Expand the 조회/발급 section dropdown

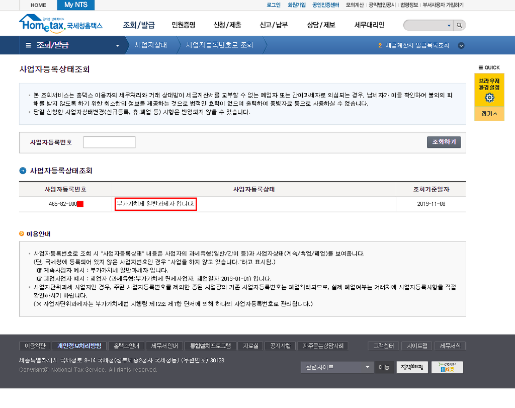pyautogui.click(x=117, y=46)
